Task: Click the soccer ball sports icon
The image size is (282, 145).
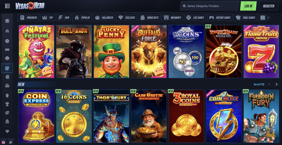Action: point(7,41)
